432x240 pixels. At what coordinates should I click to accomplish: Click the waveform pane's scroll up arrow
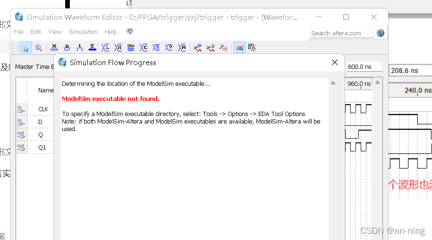377,83
